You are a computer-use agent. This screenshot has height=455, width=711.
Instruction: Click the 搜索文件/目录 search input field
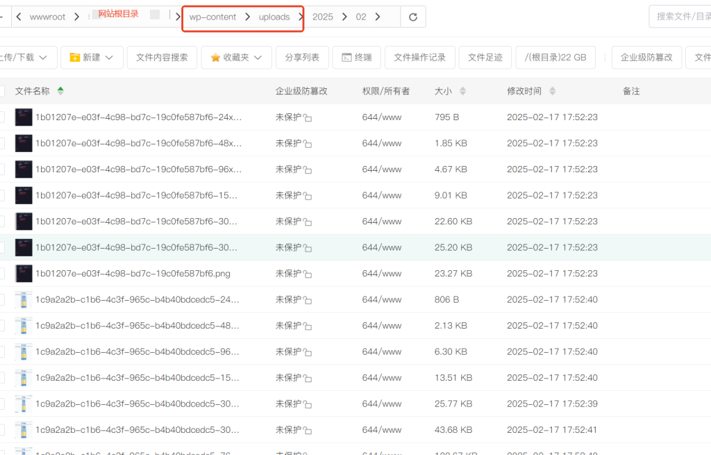(x=680, y=17)
